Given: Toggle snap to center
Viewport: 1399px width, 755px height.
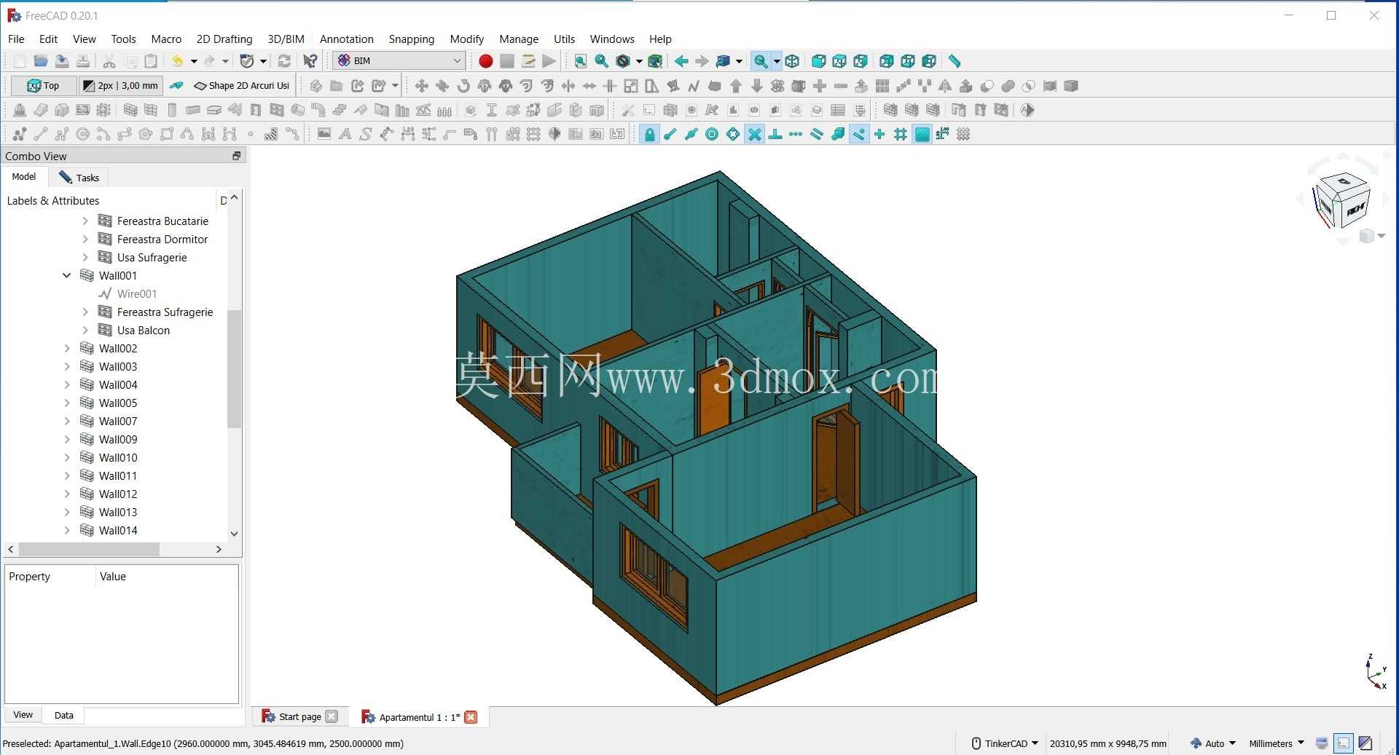Looking at the screenshot, I should coord(713,134).
